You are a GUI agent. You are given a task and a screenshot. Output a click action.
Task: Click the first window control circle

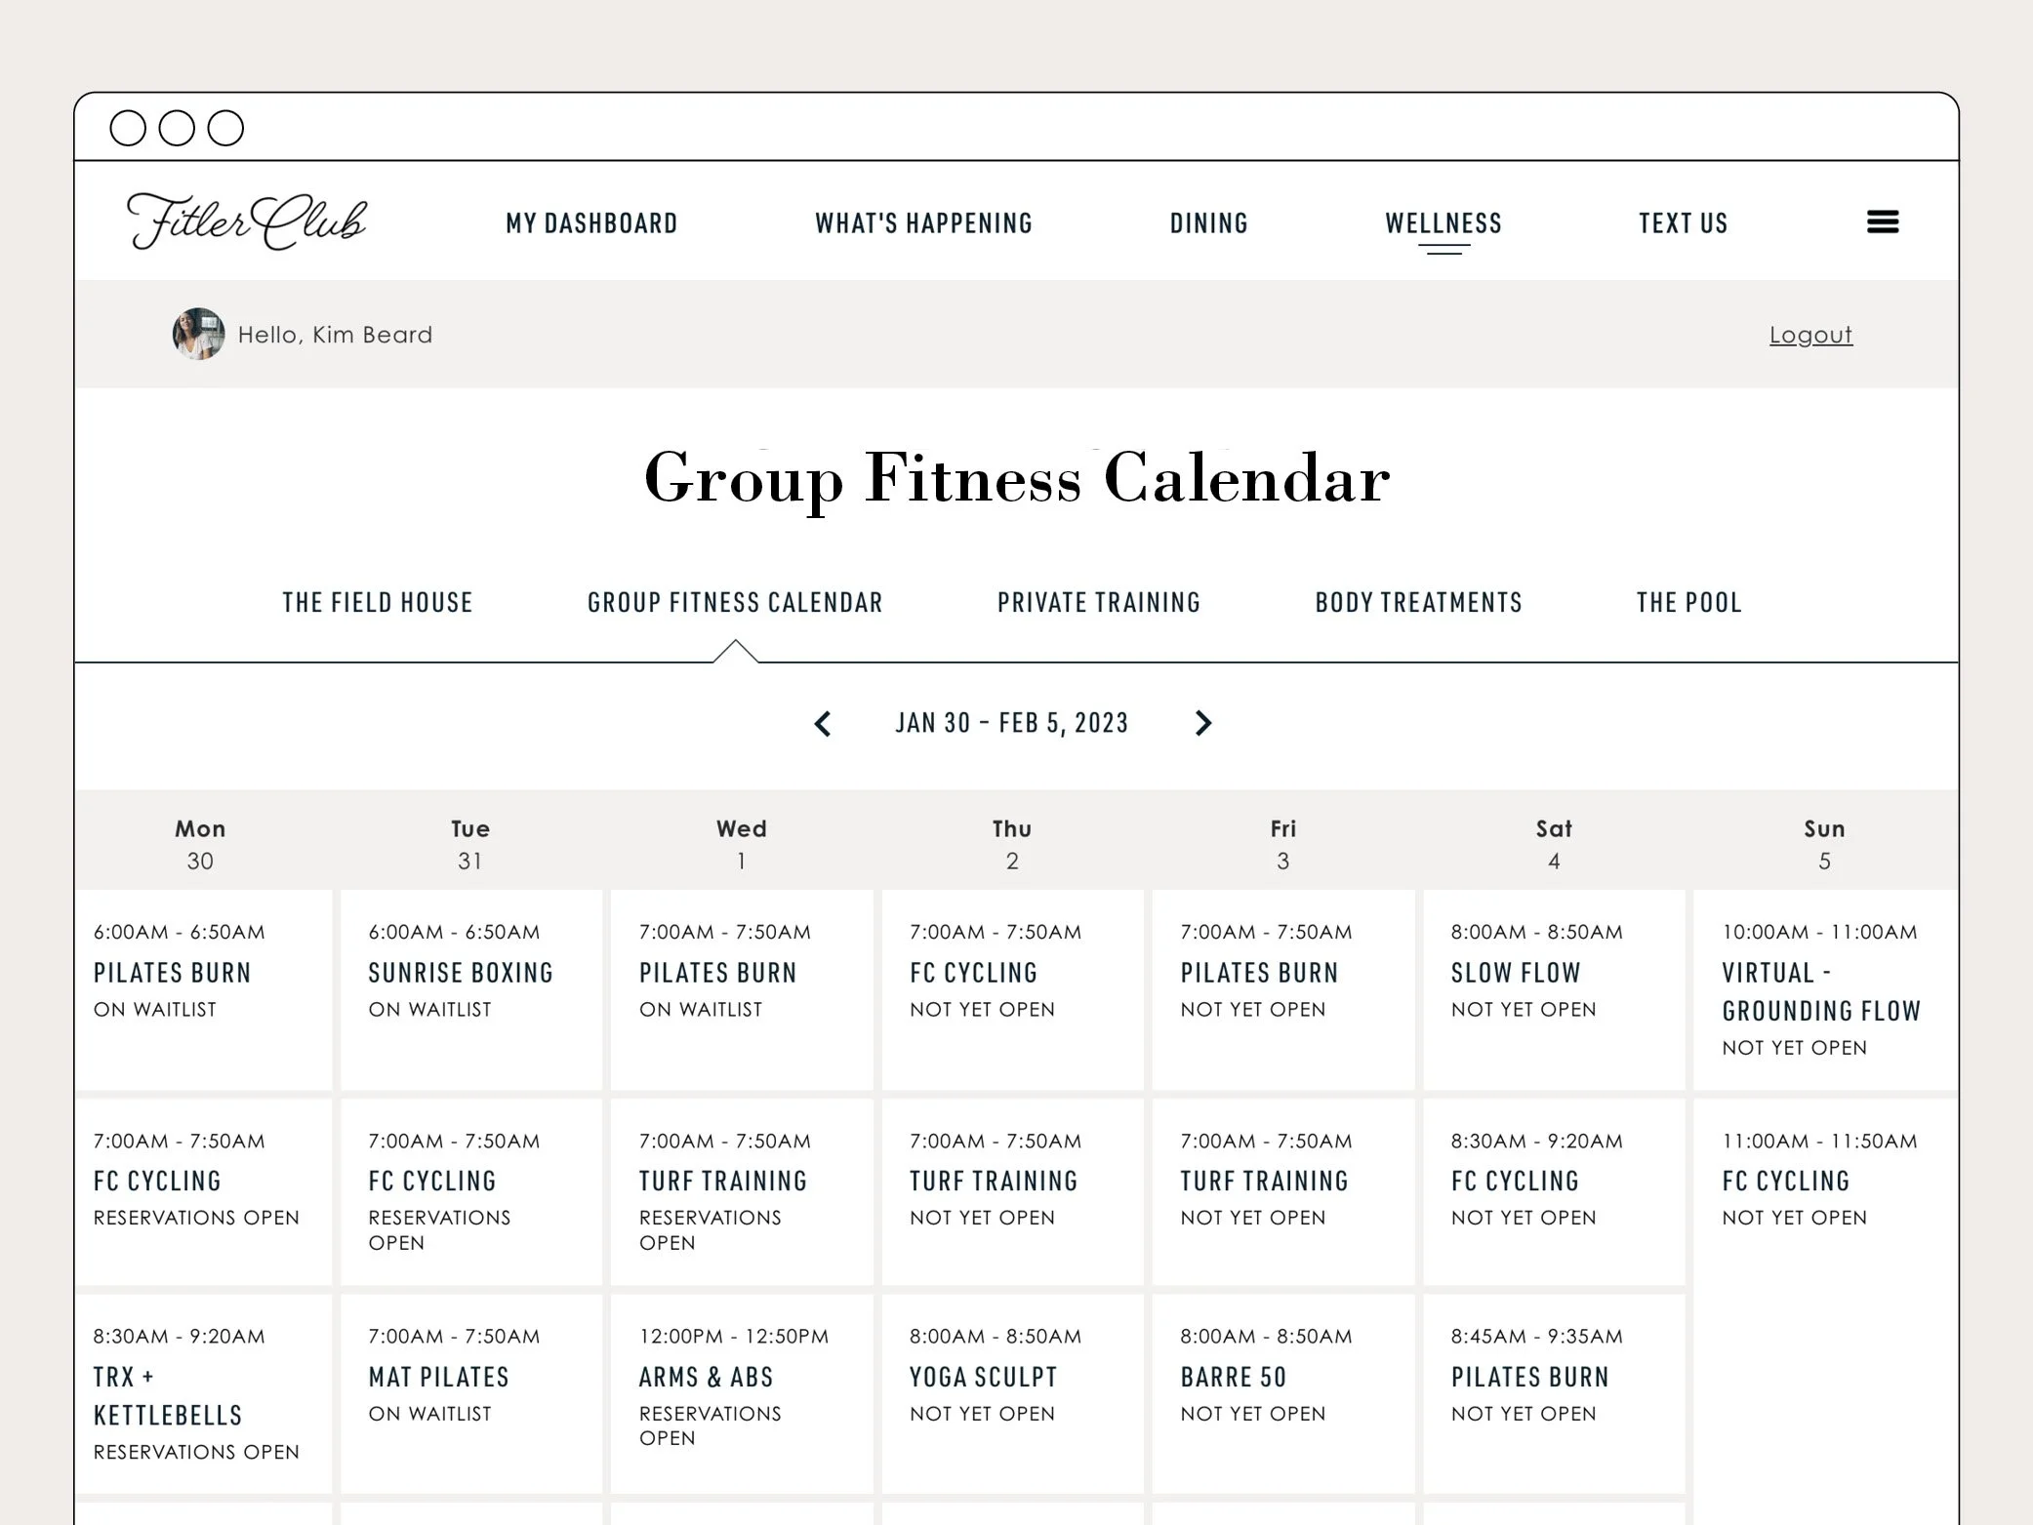point(128,128)
